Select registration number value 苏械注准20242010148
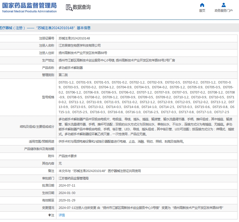239x222 pixels. click(x=74, y=38)
